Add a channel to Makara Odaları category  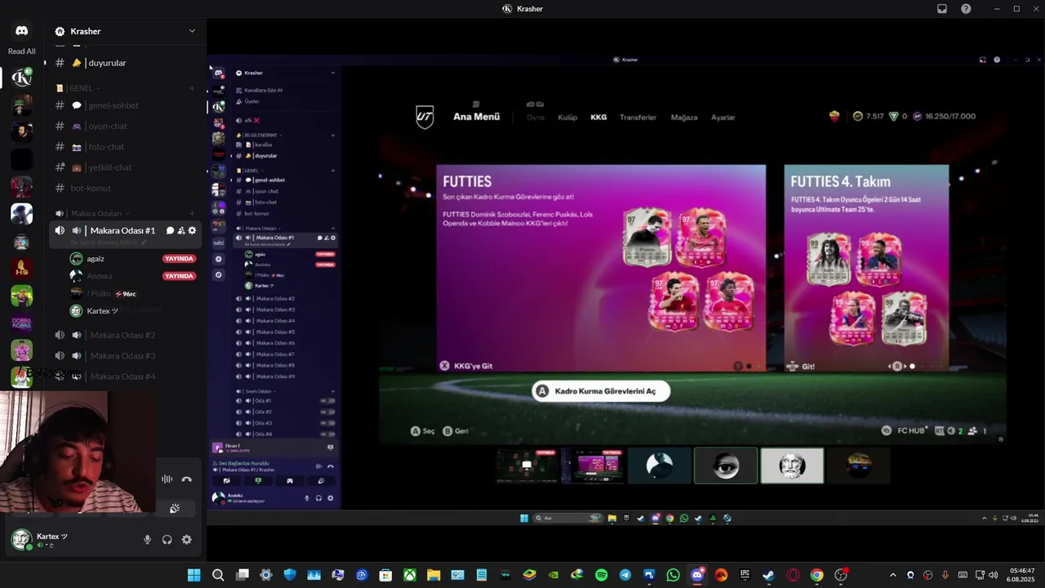coord(192,213)
